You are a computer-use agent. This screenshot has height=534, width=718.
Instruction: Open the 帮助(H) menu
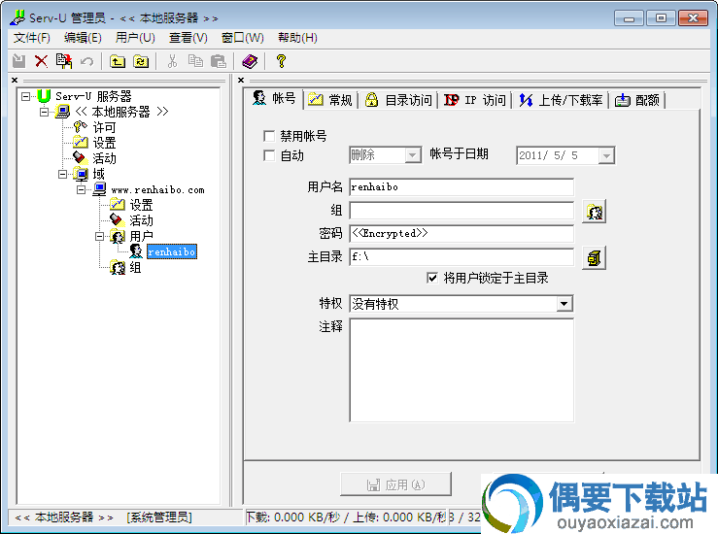297,38
